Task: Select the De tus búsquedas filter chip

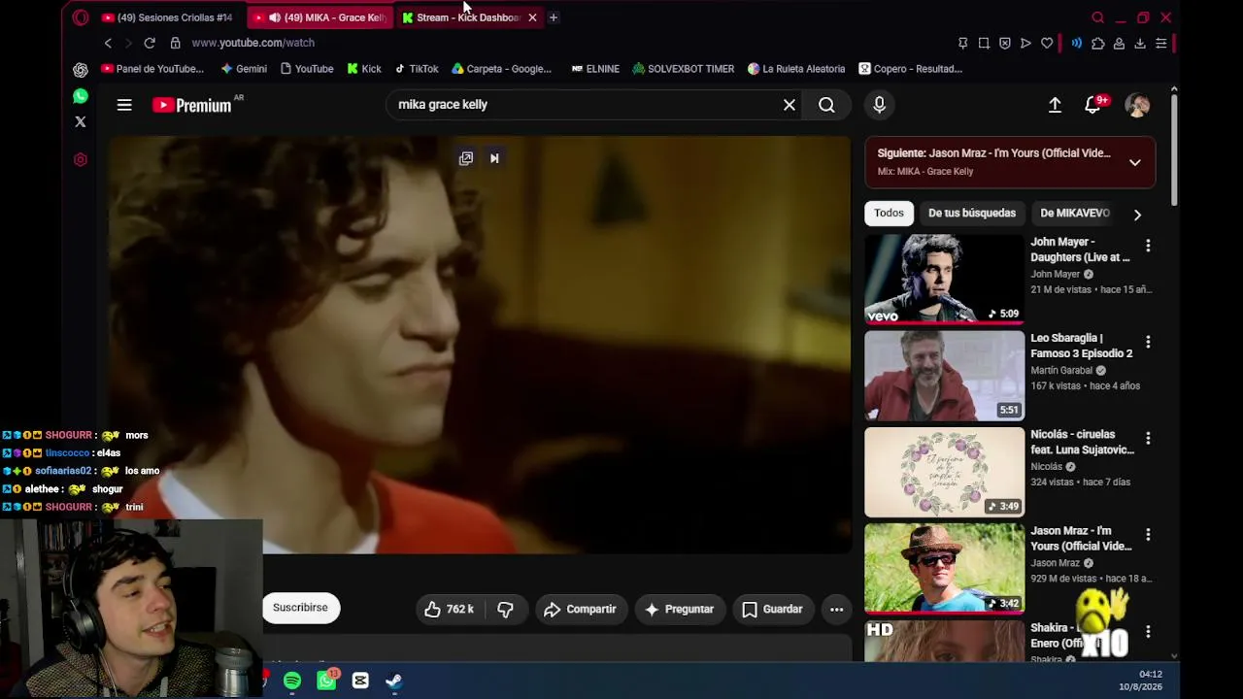Action: pos(972,214)
